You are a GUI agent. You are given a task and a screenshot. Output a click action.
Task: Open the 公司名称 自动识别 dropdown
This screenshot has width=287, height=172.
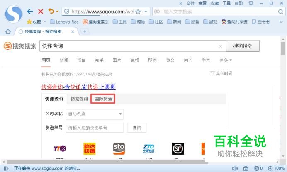(x=95, y=114)
